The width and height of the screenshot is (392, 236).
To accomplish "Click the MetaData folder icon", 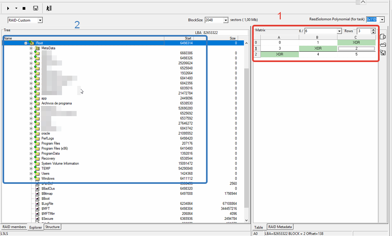I will pos(37,48).
